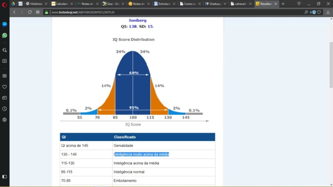Open Easy Setup panel at top right
This screenshot has width=333, height=187.
299,4
